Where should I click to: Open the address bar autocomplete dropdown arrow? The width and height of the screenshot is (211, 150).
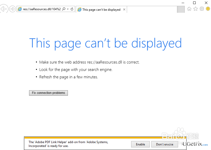tap(68, 9)
